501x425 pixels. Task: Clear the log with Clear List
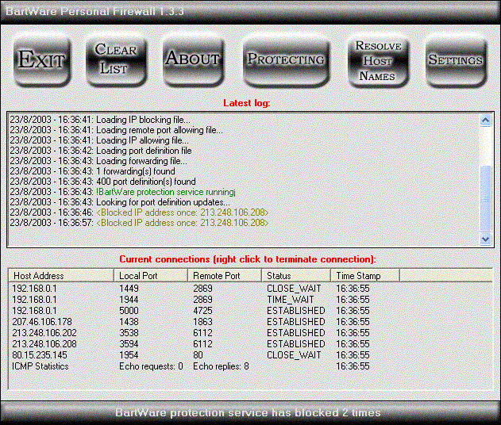coord(116,60)
